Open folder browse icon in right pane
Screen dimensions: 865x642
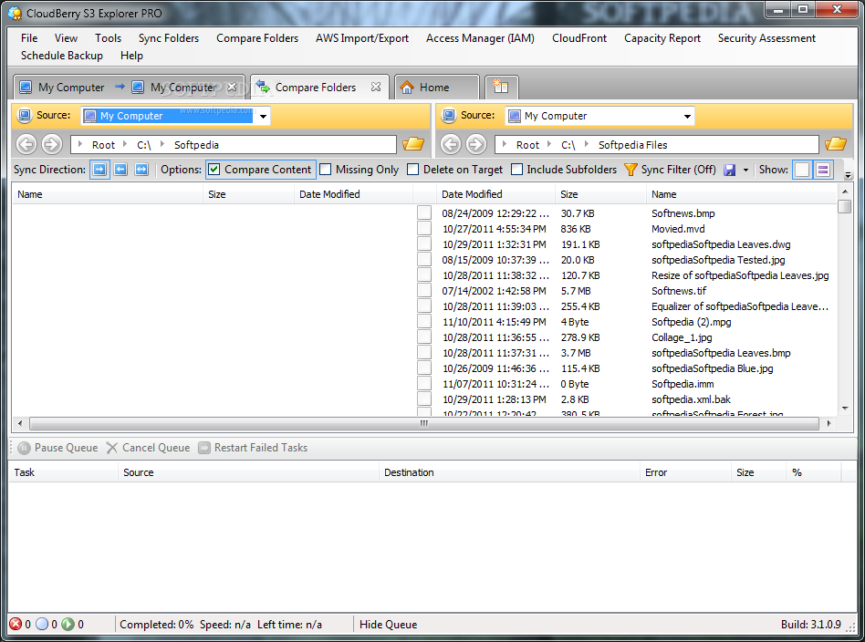(x=836, y=144)
